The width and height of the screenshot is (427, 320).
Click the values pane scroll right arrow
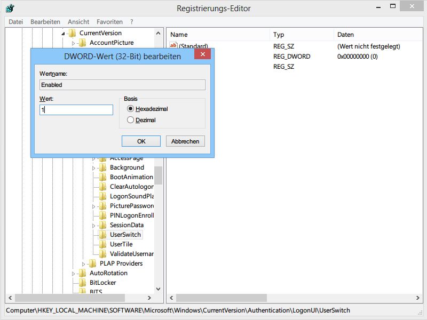[418, 298]
